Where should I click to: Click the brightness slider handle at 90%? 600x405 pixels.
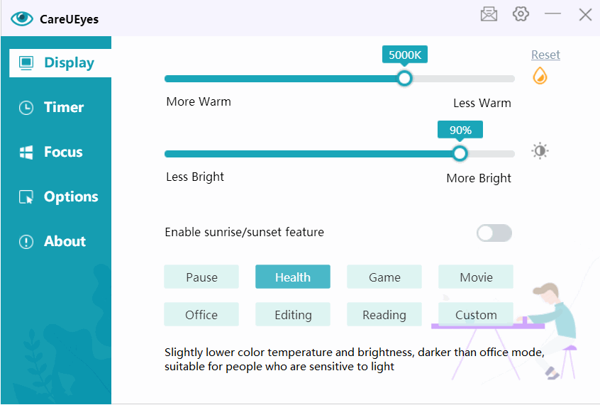click(460, 153)
